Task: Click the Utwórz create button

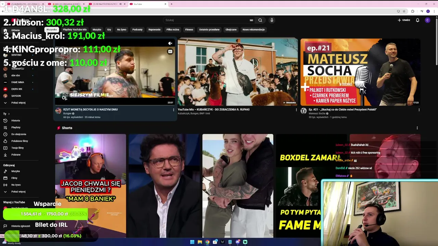Action: tap(404, 20)
